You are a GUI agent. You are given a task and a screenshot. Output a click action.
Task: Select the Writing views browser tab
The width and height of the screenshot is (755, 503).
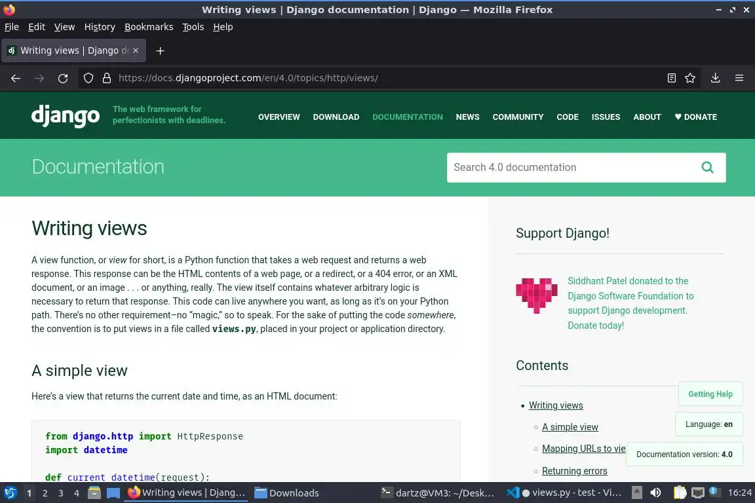click(73, 50)
